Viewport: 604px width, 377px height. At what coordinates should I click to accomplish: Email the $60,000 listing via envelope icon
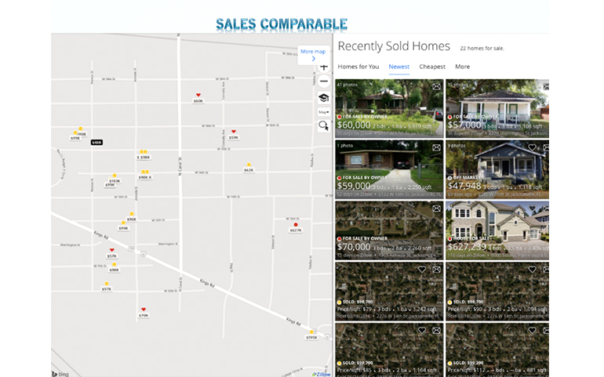tap(436, 86)
